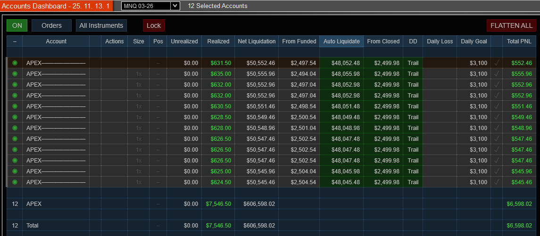
Task: Click the green status dot for the $624.50 realized row
Action: coord(15,182)
